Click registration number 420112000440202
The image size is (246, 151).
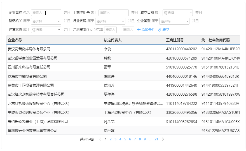(x=182, y=49)
